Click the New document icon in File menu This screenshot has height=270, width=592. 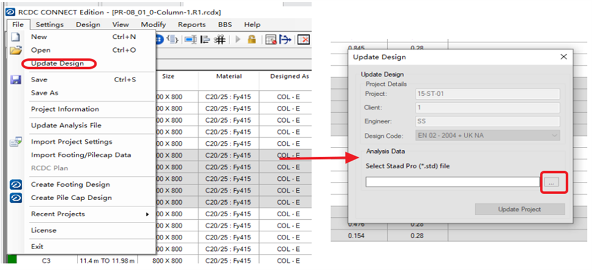[15, 37]
